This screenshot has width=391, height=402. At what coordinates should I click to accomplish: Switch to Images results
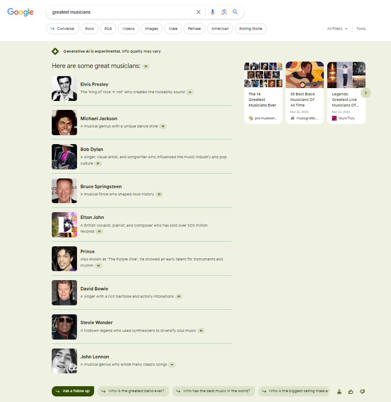(151, 29)
